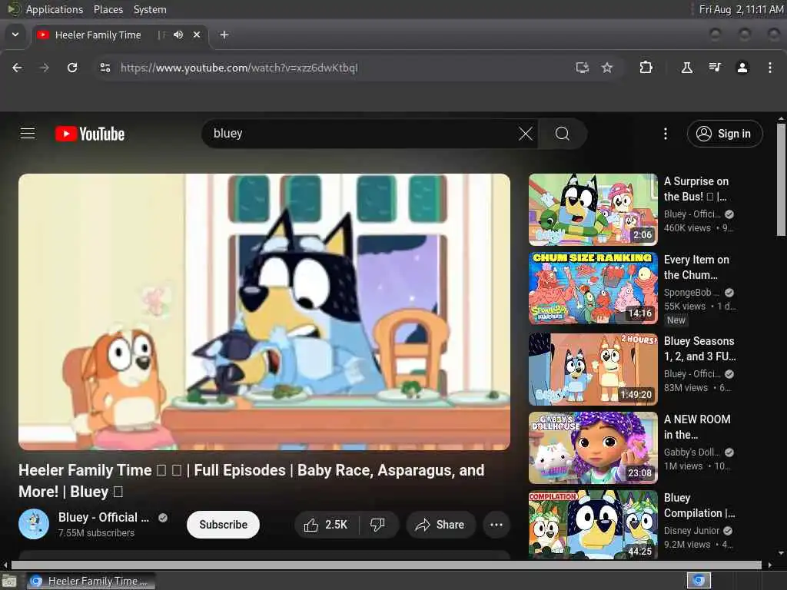The image size is (787, 590).
Task: Click show desktop icon in bottom panel
Action: pos(8,582)
